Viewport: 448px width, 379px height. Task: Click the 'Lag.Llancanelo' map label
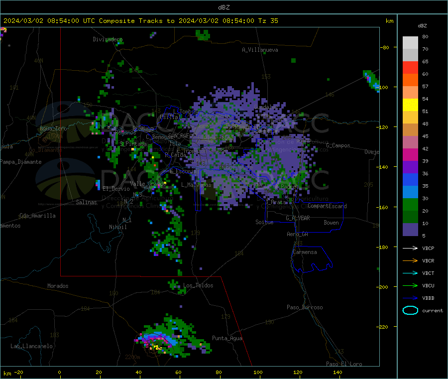(31, 346)
